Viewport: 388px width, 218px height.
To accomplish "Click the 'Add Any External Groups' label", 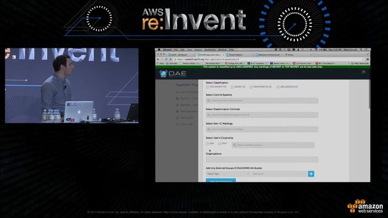I will pos(234,168).
